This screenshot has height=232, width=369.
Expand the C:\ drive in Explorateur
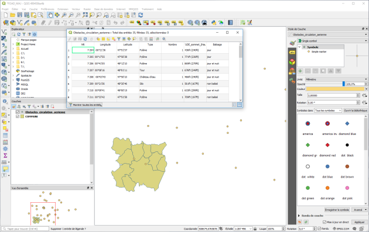point(13,53)
